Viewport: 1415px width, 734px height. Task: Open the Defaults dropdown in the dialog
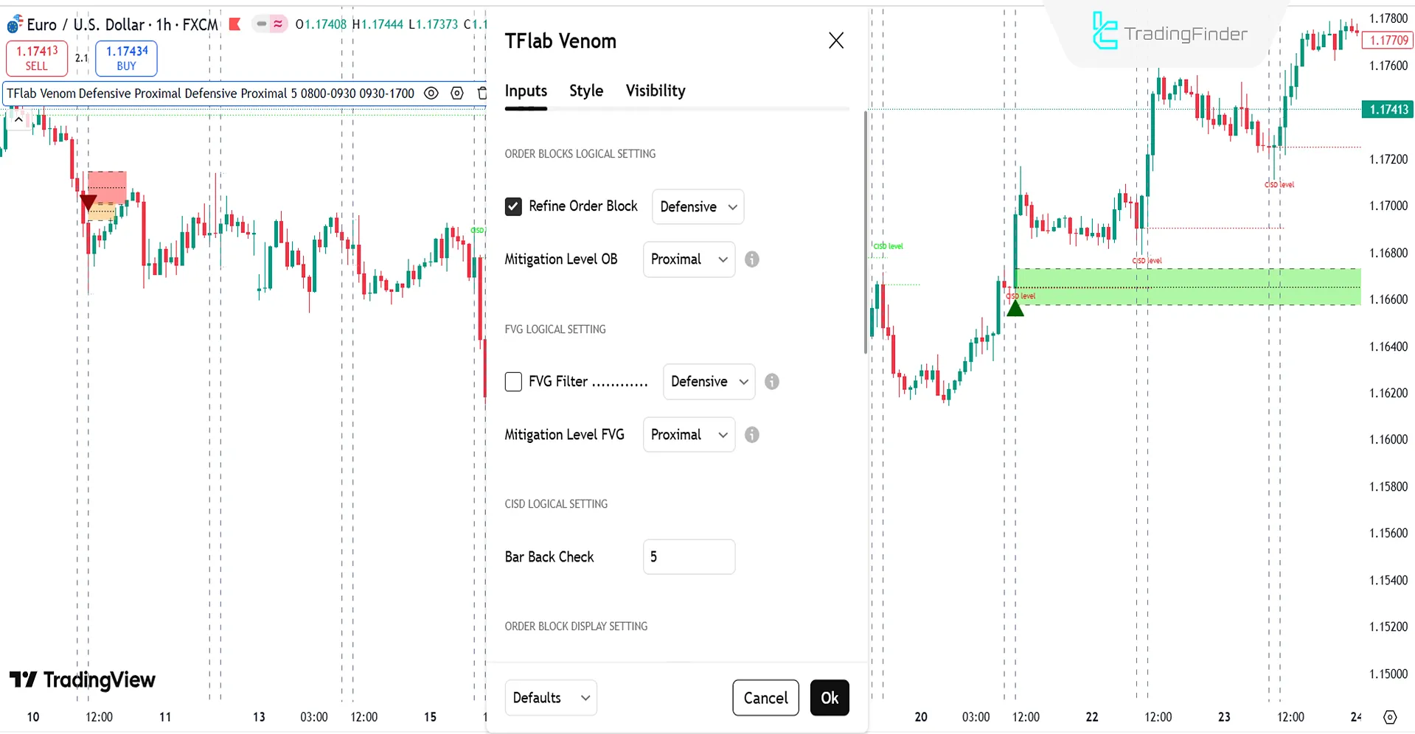550,697
